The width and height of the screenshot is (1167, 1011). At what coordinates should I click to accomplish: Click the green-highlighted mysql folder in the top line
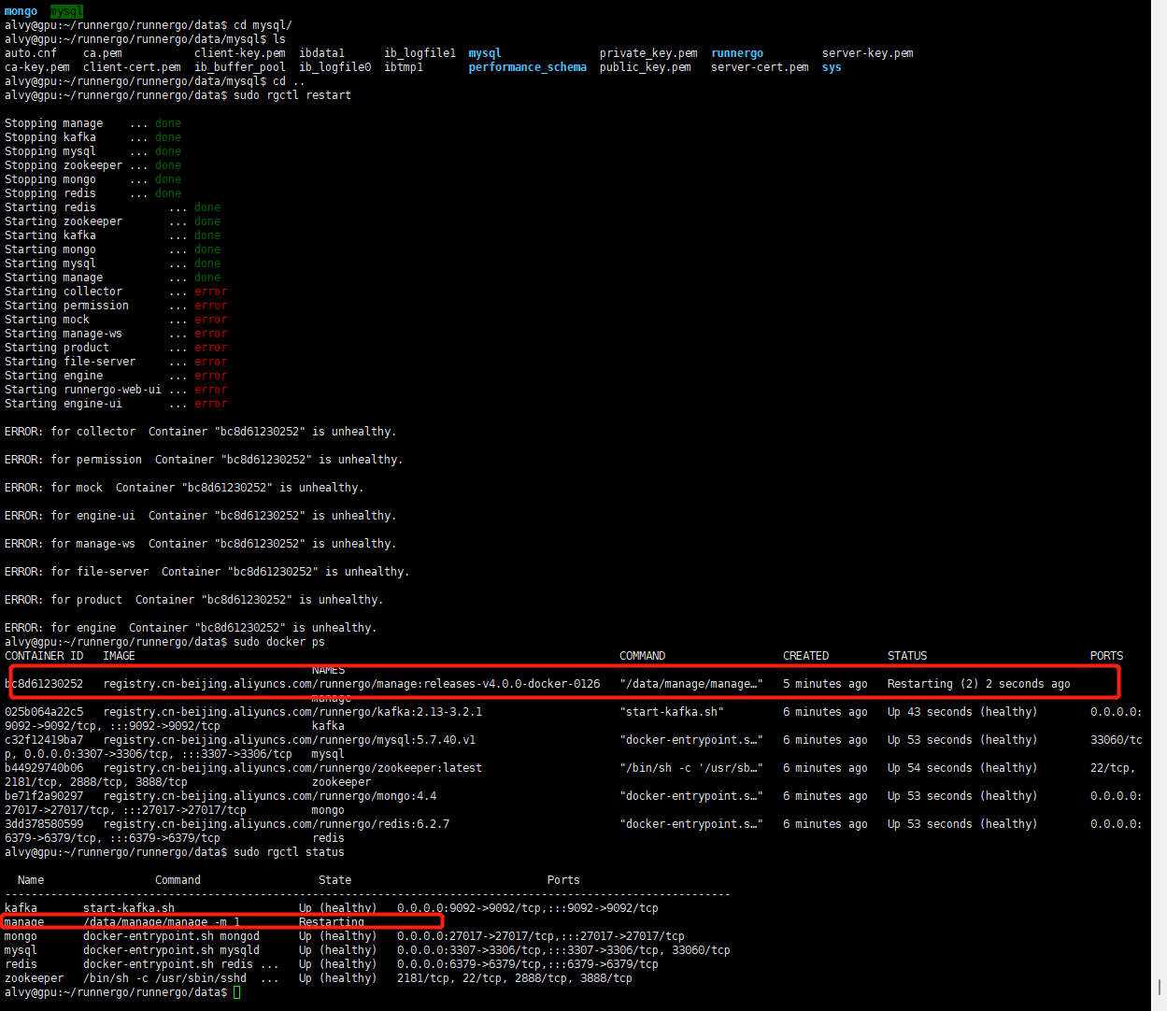coord(66,11)
